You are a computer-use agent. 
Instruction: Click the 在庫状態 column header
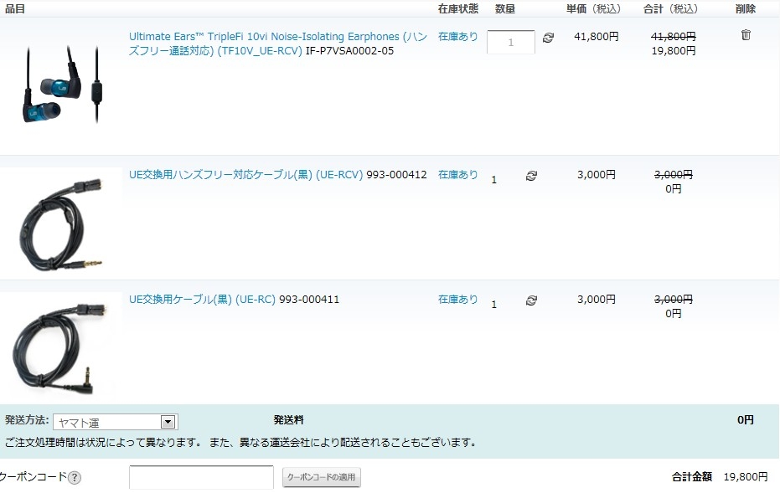click(x=457, y=9)
